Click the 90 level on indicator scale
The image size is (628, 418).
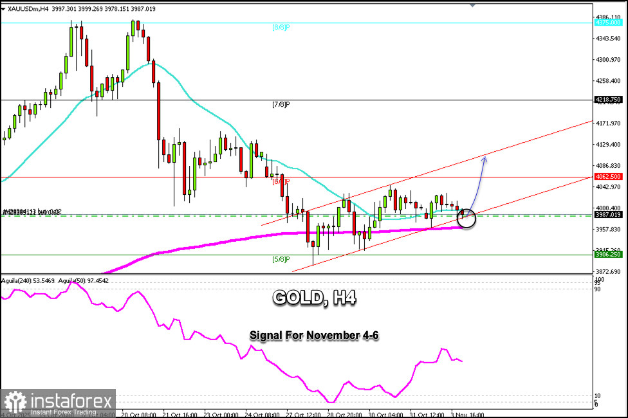pos(597,289)
